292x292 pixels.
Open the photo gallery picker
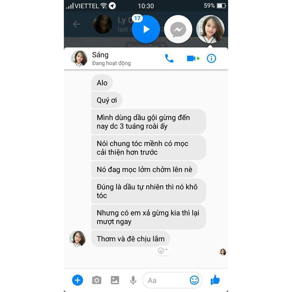tap(115, 280)
